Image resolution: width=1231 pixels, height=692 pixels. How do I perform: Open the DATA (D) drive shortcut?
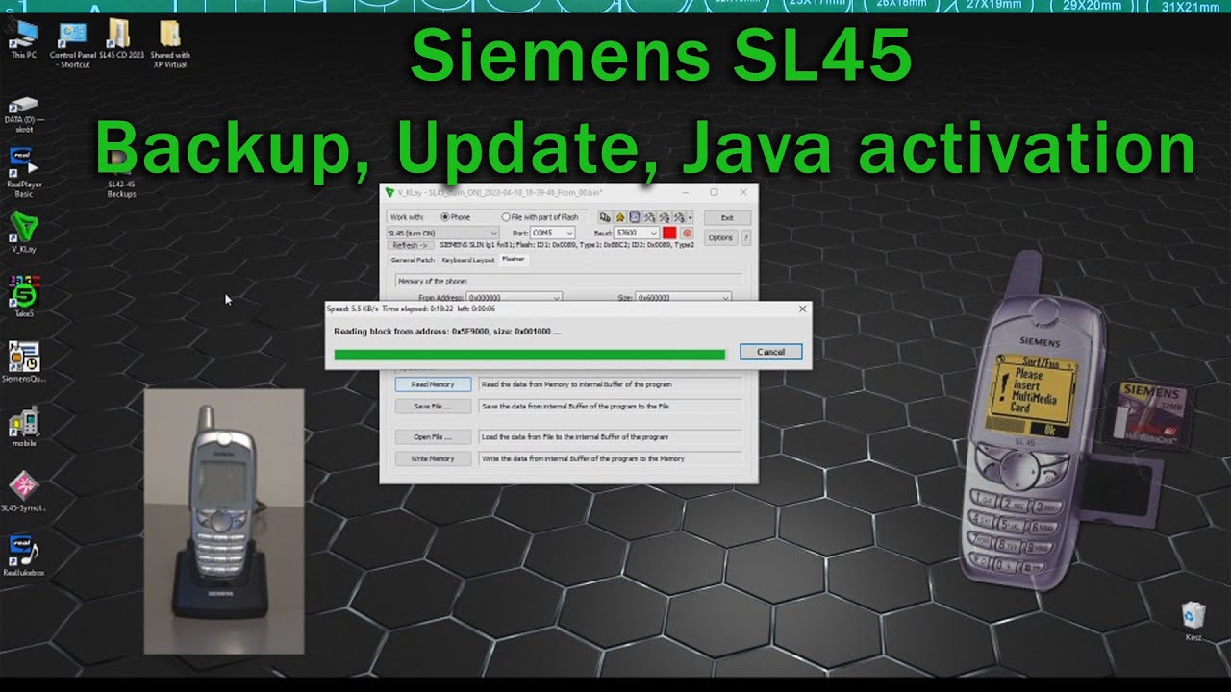tap(24, 112)
